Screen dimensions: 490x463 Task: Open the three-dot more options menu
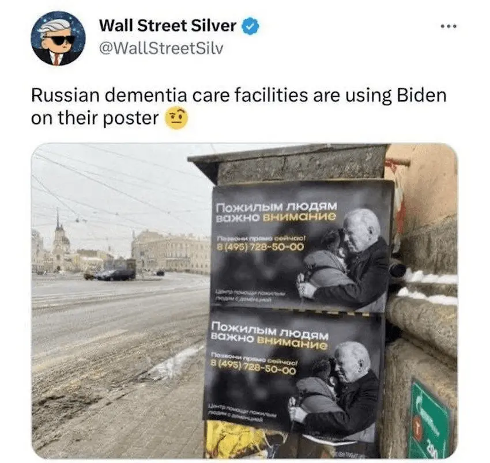click(x=448, y=26)
